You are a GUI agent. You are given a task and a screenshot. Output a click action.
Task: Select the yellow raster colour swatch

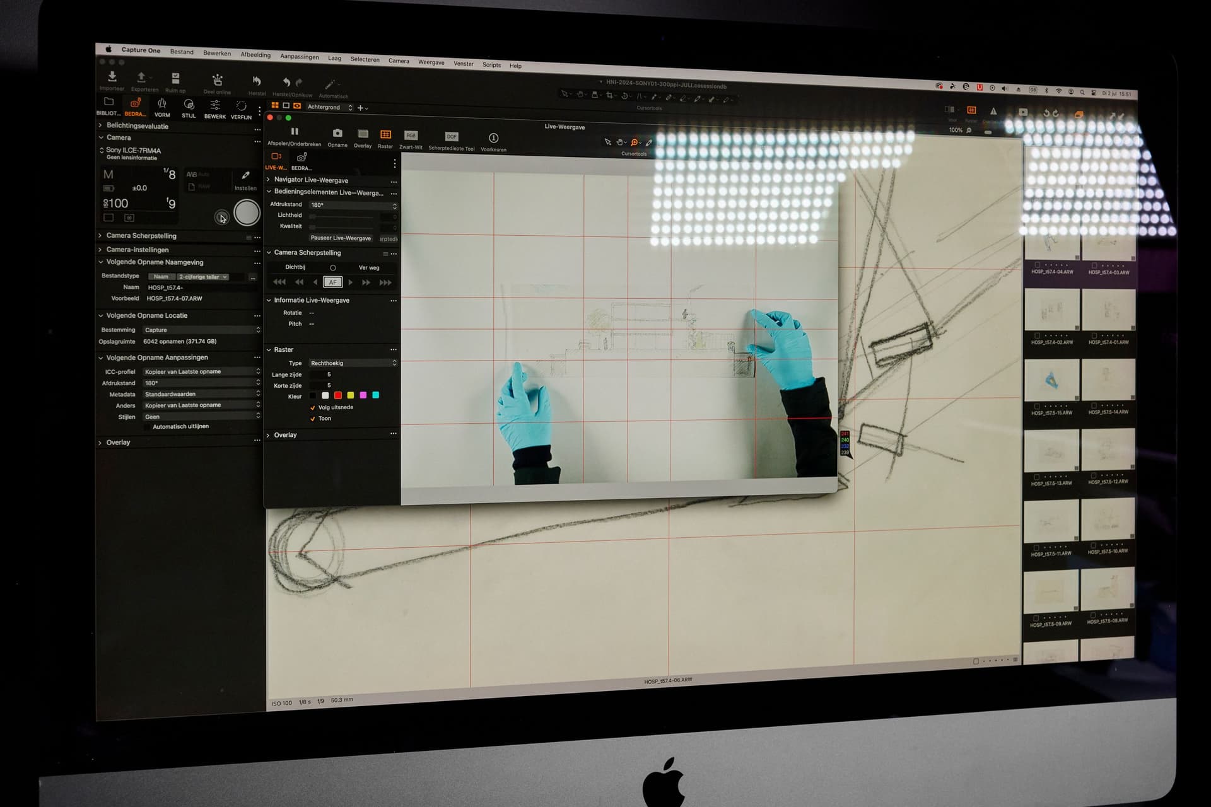[x=351, y=395]
